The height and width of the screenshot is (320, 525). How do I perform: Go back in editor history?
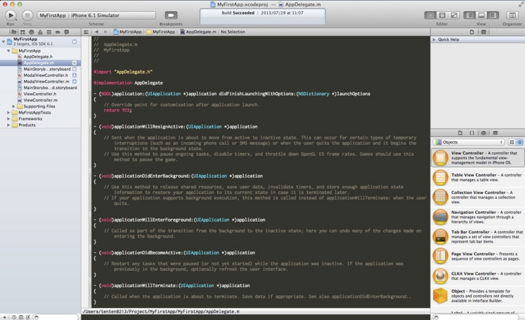(x=96, y=31)
